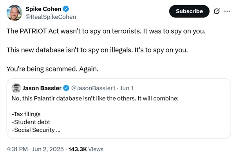Click Spike Cohen's blue verified badge

[66, 9]
